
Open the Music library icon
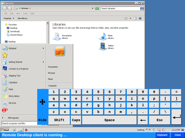[103, 36]
